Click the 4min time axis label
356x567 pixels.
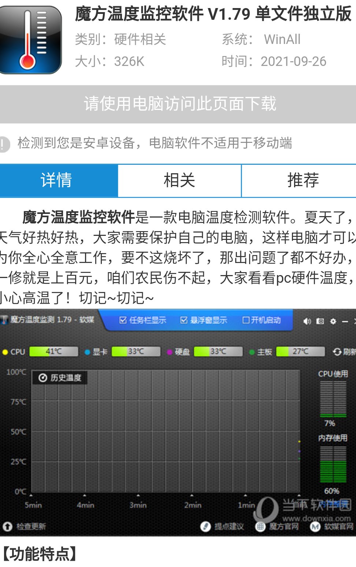pyautogui.click(x=85, y=505)
